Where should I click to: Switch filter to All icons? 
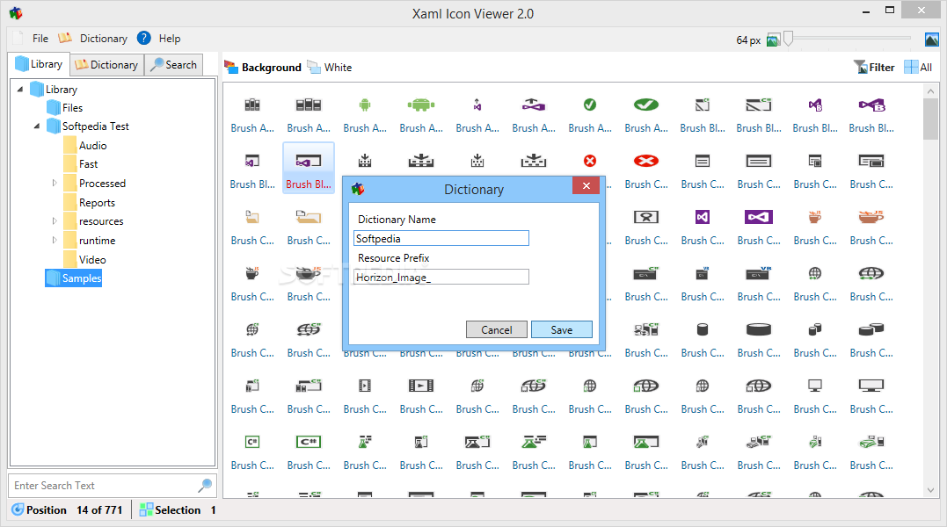point(918,66)
